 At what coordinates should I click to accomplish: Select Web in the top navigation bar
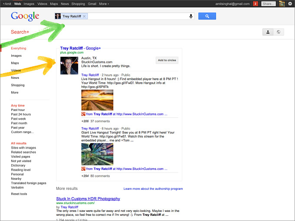click(x=17, y=4)
